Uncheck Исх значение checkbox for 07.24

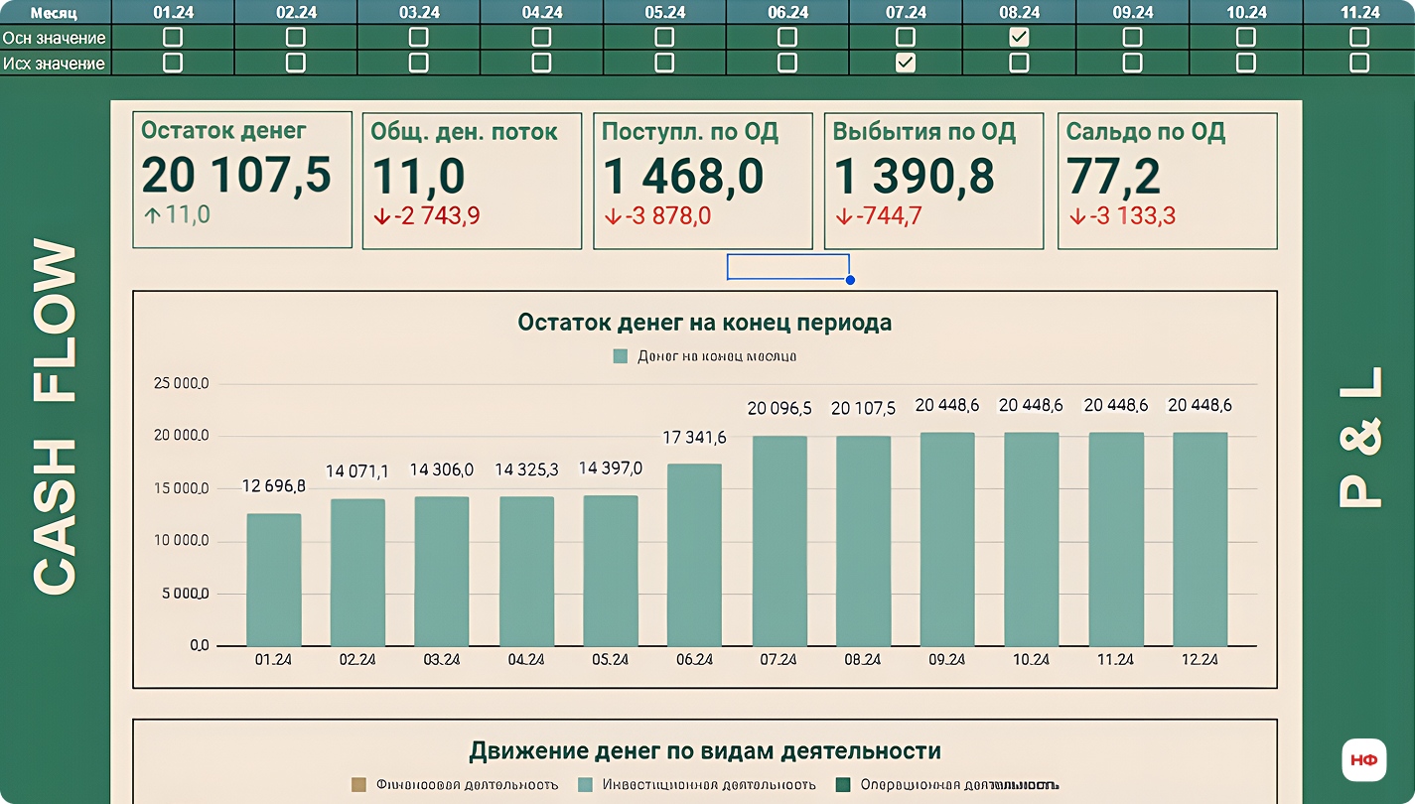(905, 63)
